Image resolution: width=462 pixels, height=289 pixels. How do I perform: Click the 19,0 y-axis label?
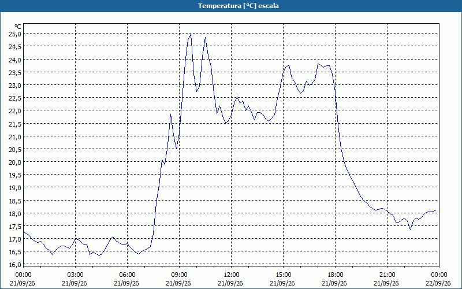coord(14,188)
